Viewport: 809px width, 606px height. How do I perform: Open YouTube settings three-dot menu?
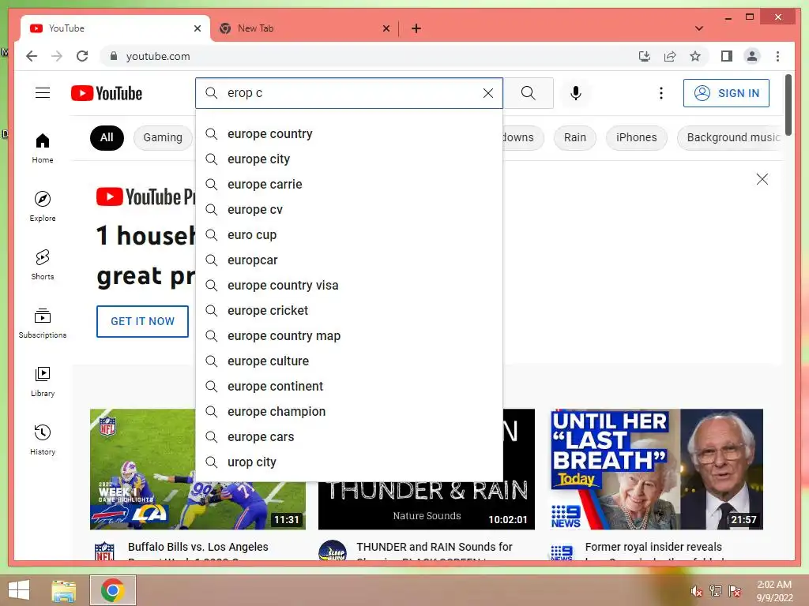click(x=661, y=93)
